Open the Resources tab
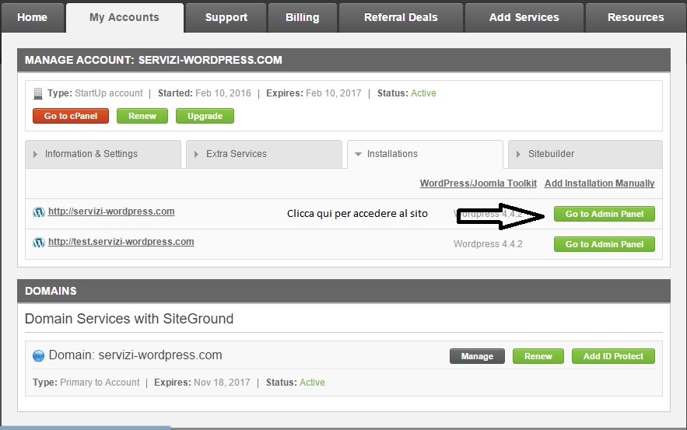 (x=636, y=18)
